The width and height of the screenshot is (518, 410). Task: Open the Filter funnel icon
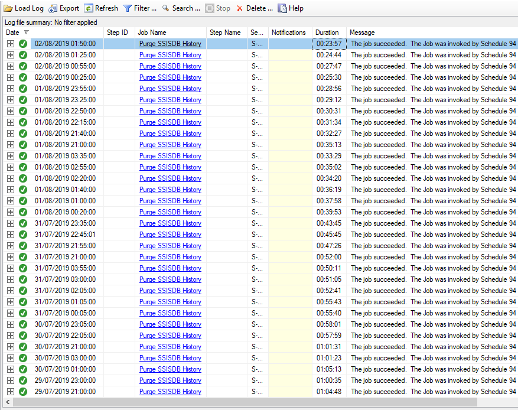click(x=128, y=8)
